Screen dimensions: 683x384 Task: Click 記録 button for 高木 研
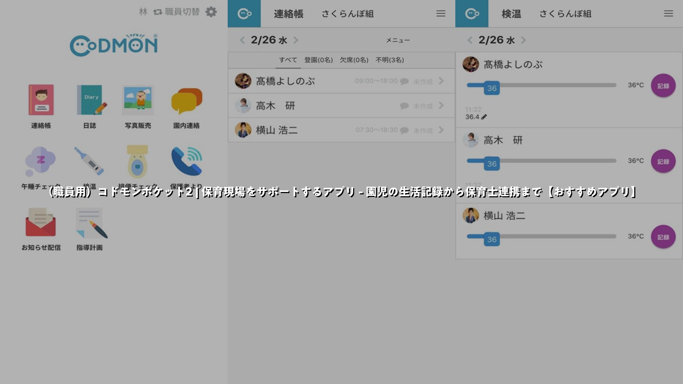tap(663, 161)
